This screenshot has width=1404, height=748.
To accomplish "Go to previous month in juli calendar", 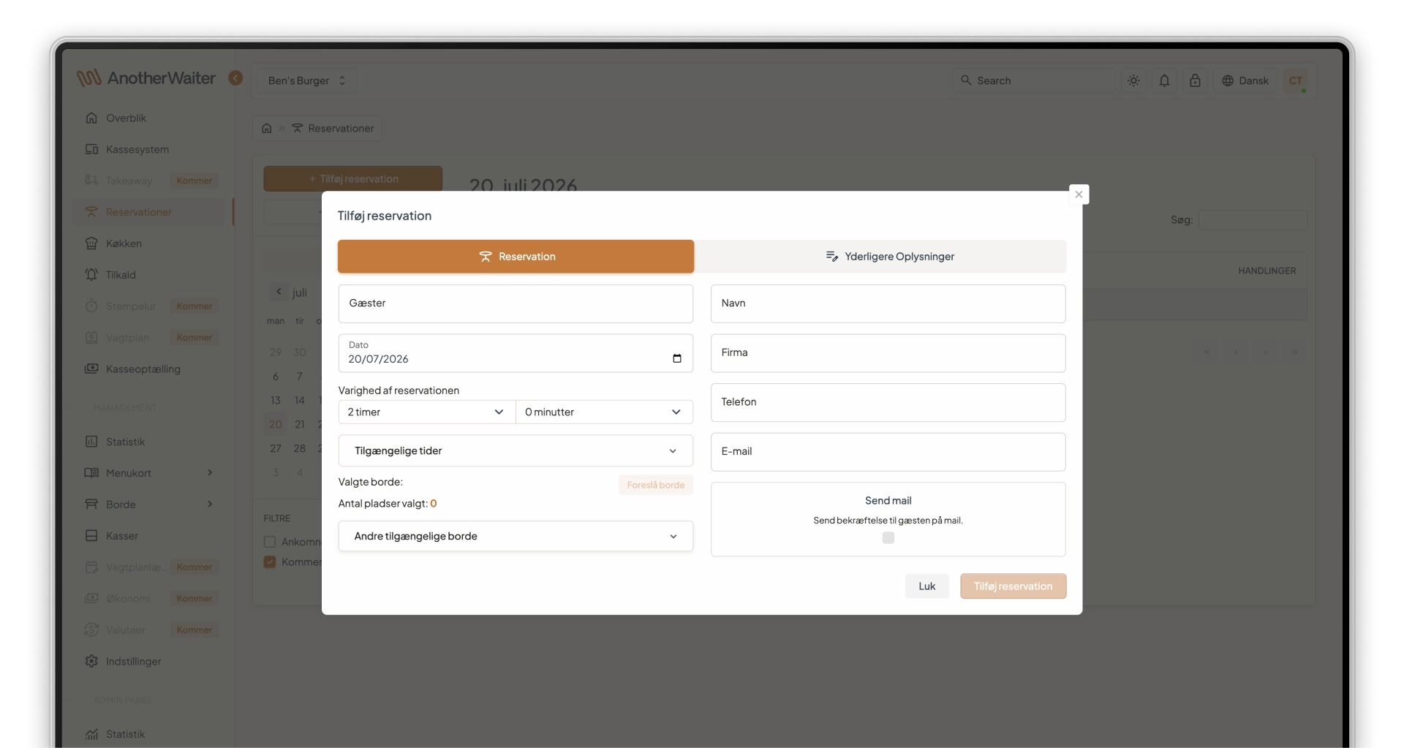I will (279, 292).
